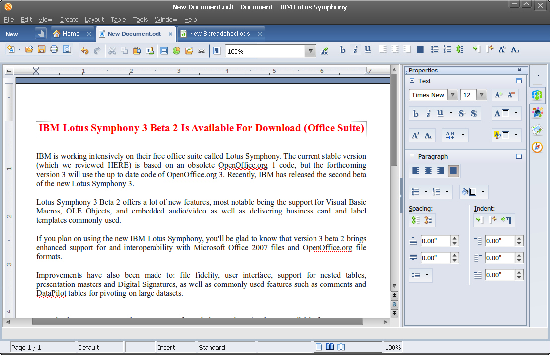Viewport: 550px width, 355px height.
Task: Toggle left alignment in the Paragraph section
Action: [x=416, y=171]
